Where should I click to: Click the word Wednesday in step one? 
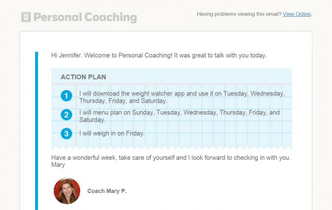tap(267, 94)
